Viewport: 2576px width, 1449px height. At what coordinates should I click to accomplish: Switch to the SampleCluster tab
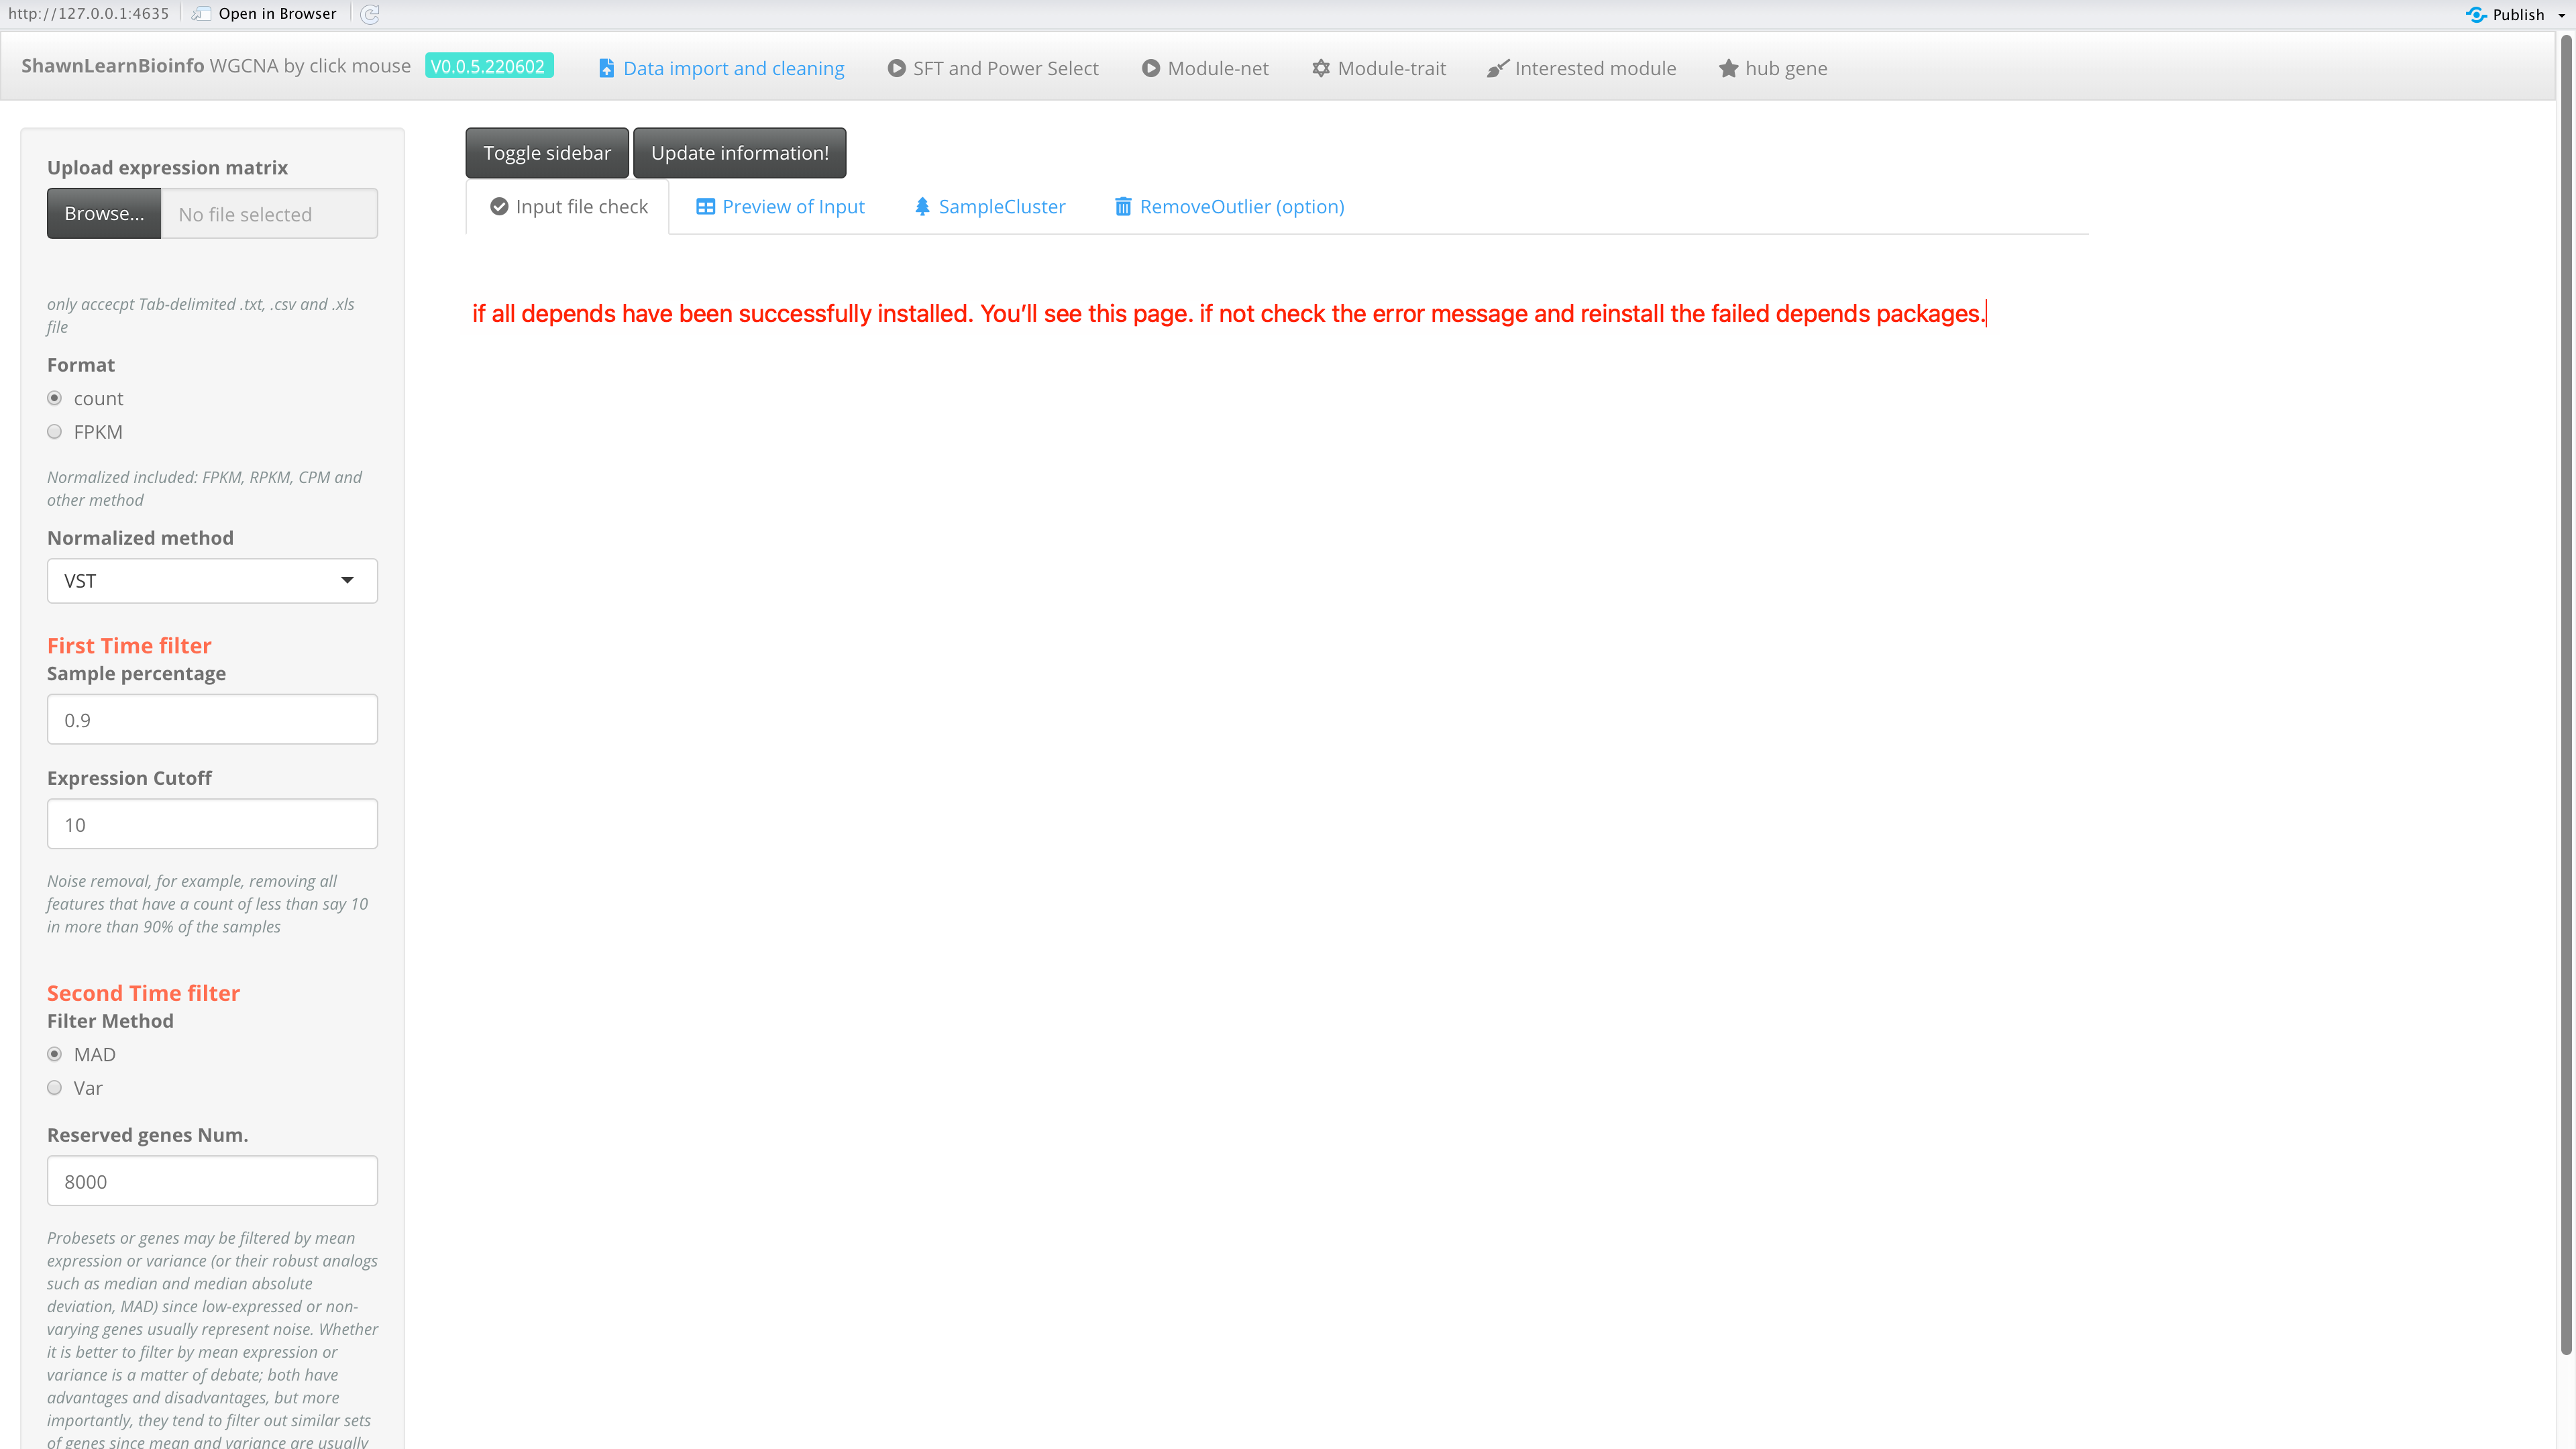click(990, 206)
